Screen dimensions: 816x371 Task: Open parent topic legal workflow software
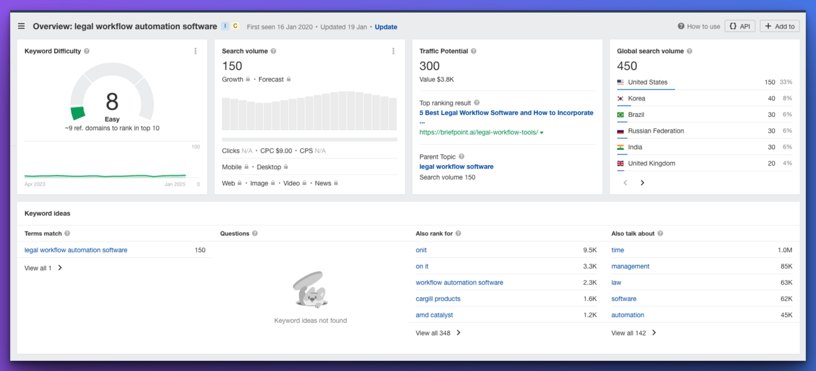(457, 167)
